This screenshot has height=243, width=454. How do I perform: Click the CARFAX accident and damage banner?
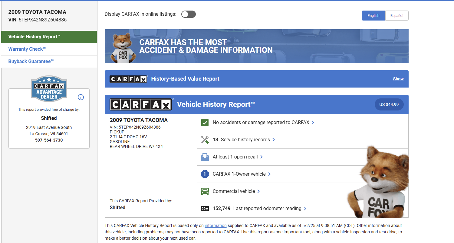click(x=256, y=46)
